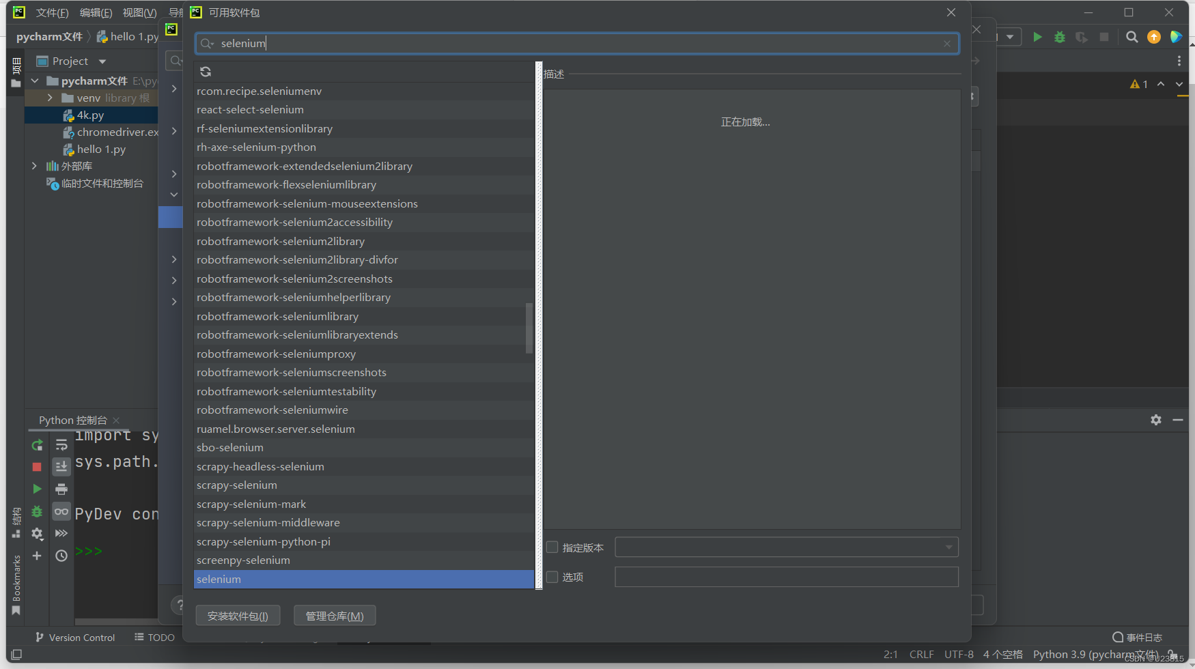Open the 视图(V) menu

140,13
